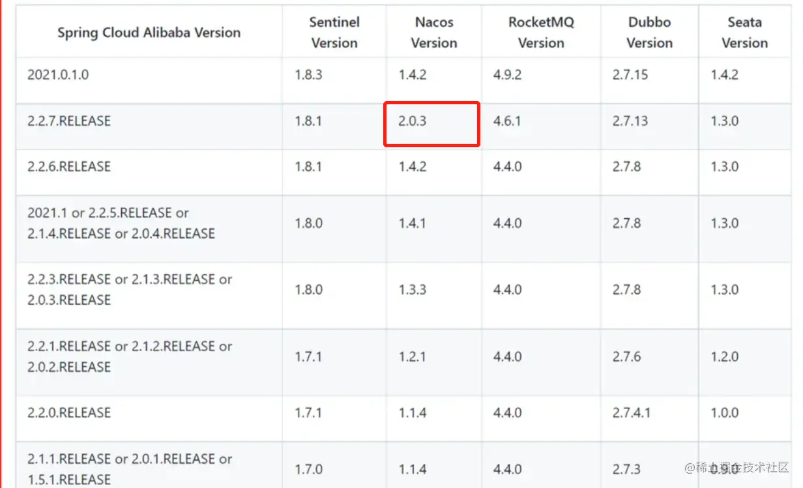Image resolution: width=803 pixels, height=488 pixels.
Task: Select RocketMQ 4.4.0 in the 2.2.0.RELEASE row
Action: pyautogui.click(x=541, y=418)
